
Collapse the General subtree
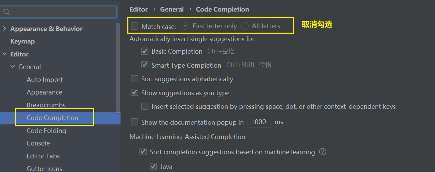coord(13,67)
